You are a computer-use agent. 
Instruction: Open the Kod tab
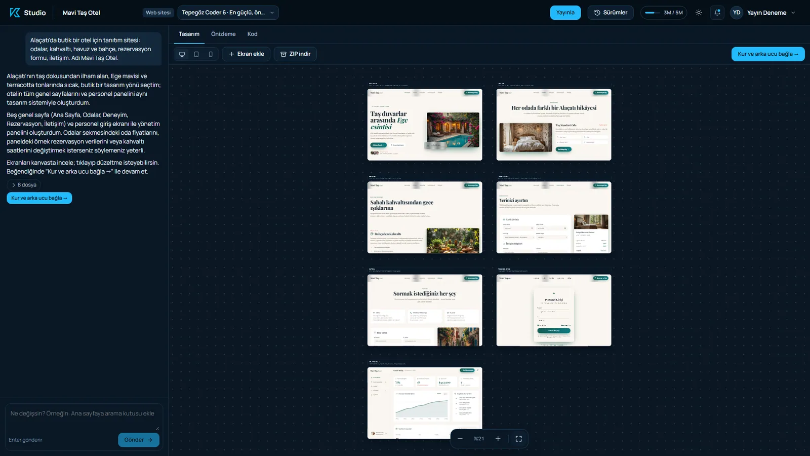coord(252,34)
